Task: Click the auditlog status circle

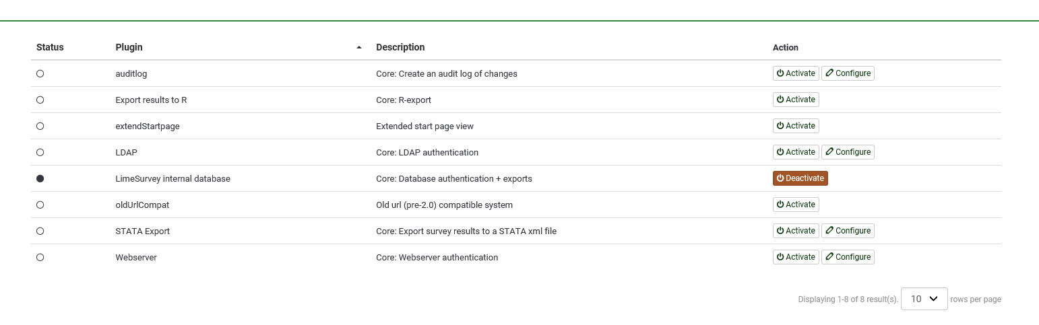Action: (x=40, y=73)
